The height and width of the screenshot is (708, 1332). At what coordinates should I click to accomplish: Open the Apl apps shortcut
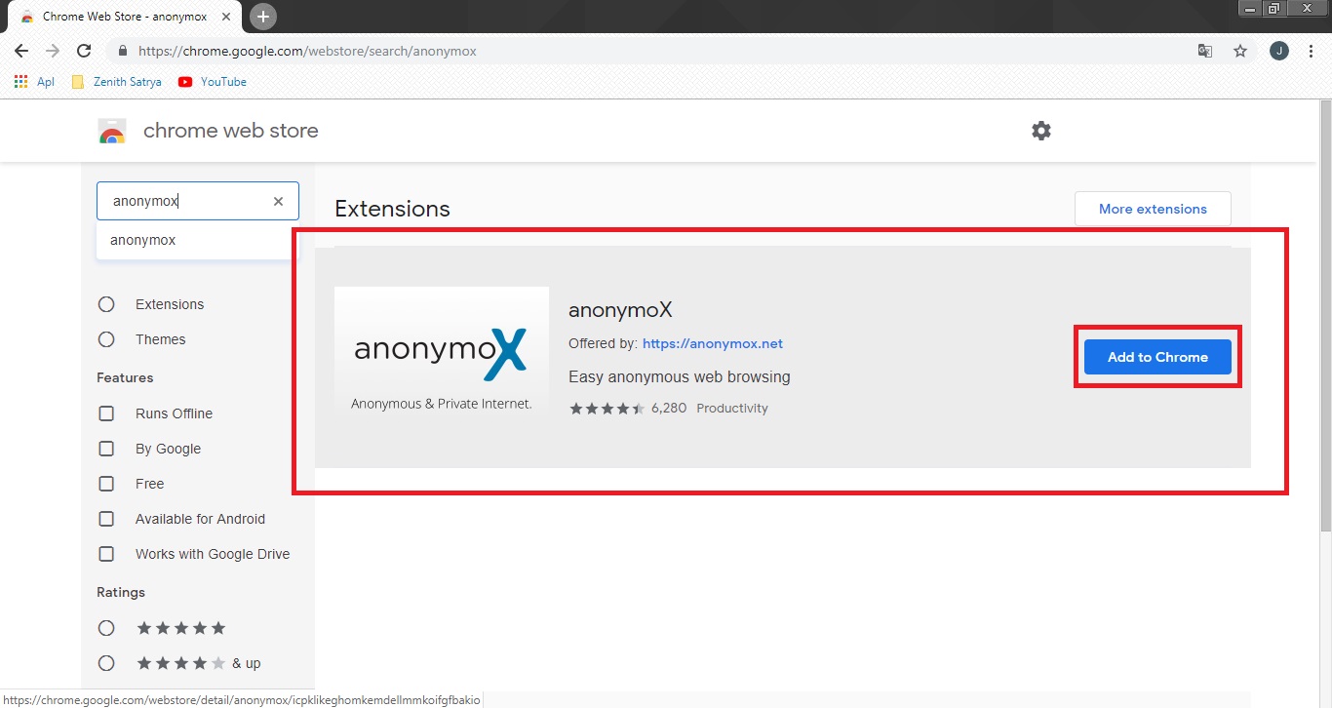34,82
